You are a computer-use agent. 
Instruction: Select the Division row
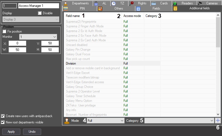point(112,63)
